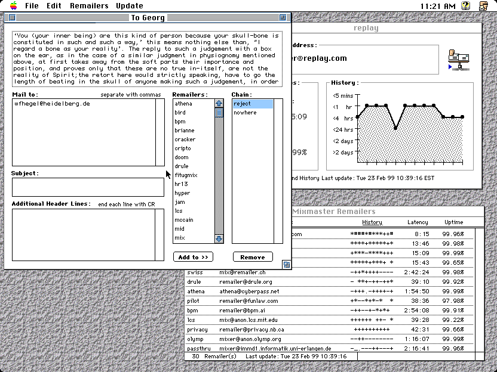Click the Remove button
The height and width of the screenshot is (372, 497).
click(x=252, y=257)
